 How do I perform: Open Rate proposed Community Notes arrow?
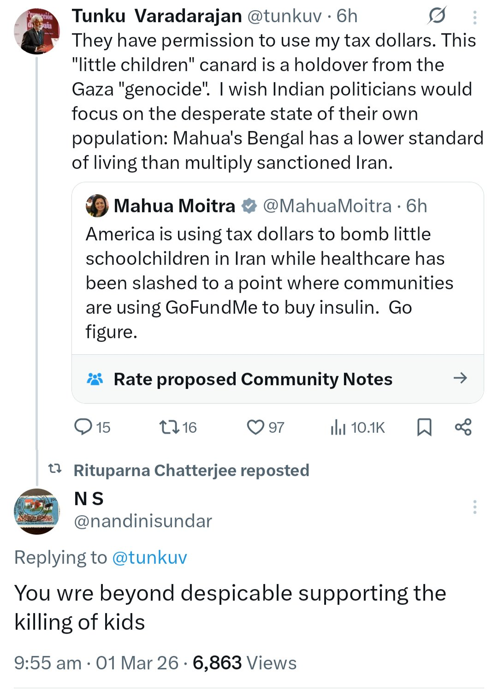pyautogui.click(x=460, y=378)
